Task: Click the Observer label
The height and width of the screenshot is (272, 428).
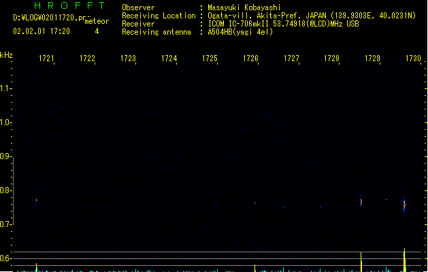Action: pos(138,7)
